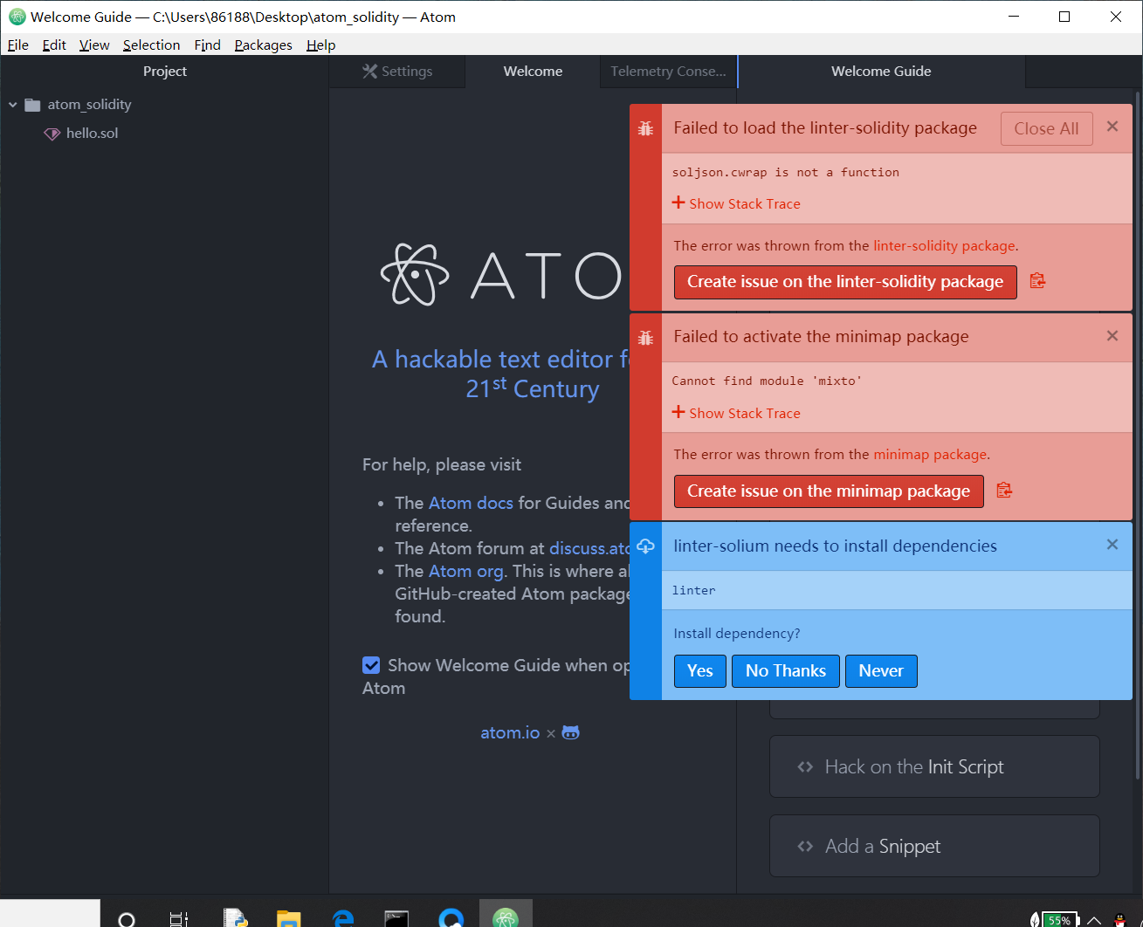Image resolution: width=1143 pixels, height=927 pixels.
Task: Click the GitHub octocat icon
Action: [x=570, y=732]
